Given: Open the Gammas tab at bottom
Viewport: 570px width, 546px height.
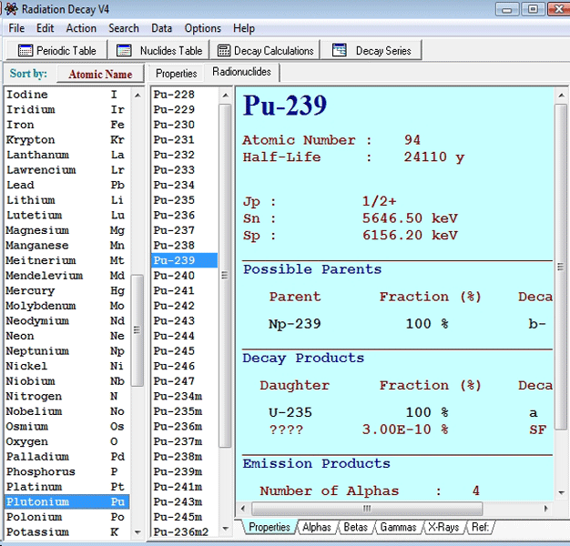Looking at the screenshot, I should (x=398, y=527).
